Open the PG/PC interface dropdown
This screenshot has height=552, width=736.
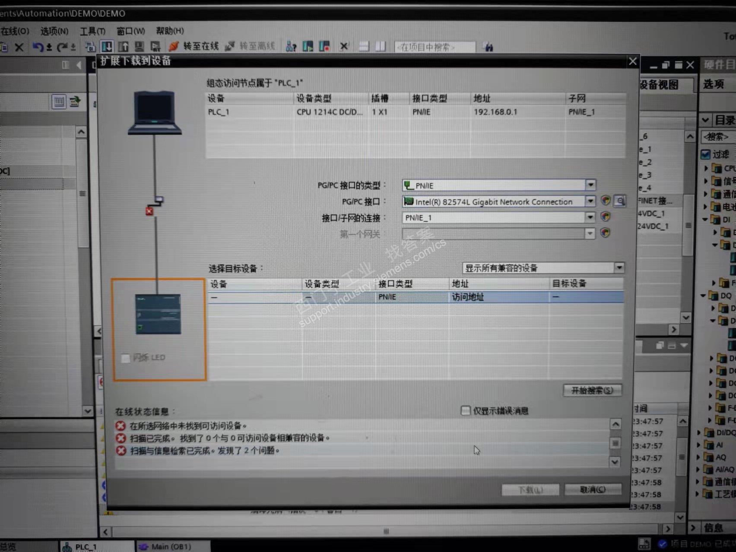[x=590, y=201]
